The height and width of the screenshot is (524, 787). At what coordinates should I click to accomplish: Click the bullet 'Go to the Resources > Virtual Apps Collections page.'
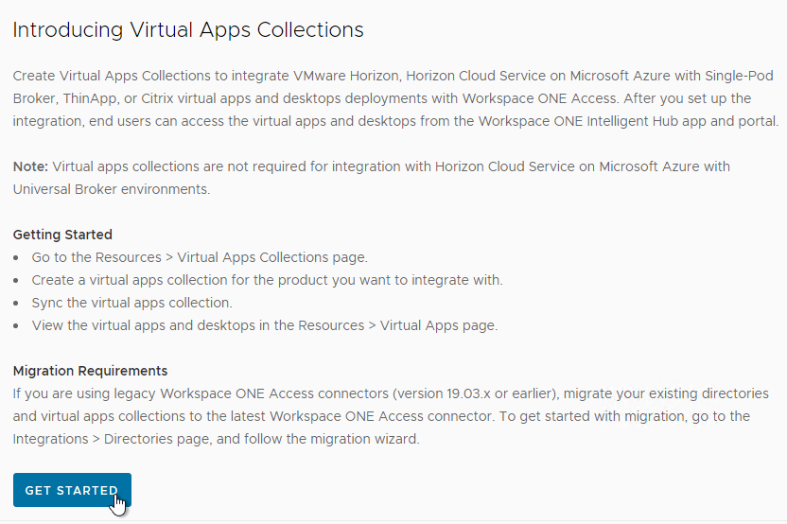tap(200, 257)
